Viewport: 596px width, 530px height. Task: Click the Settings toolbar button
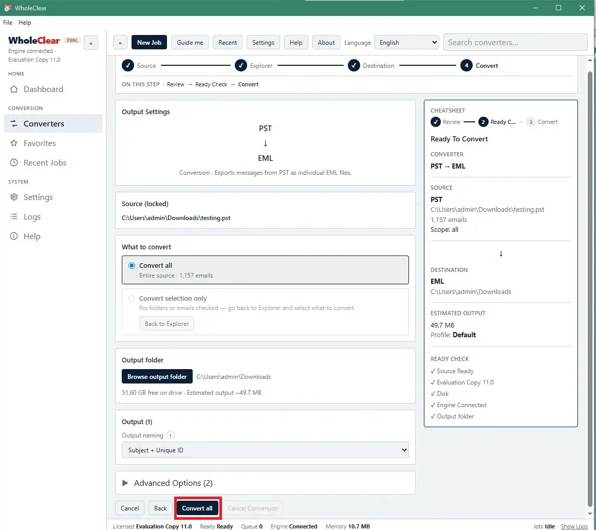click(x=263, y=43)
